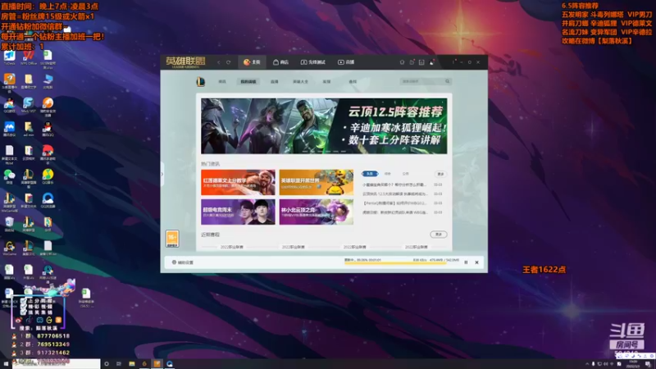Screen dimensions: 656x369
Task: Open the orange 英雄联盟开黑世界 card
Action: click(x=317, y=182)
